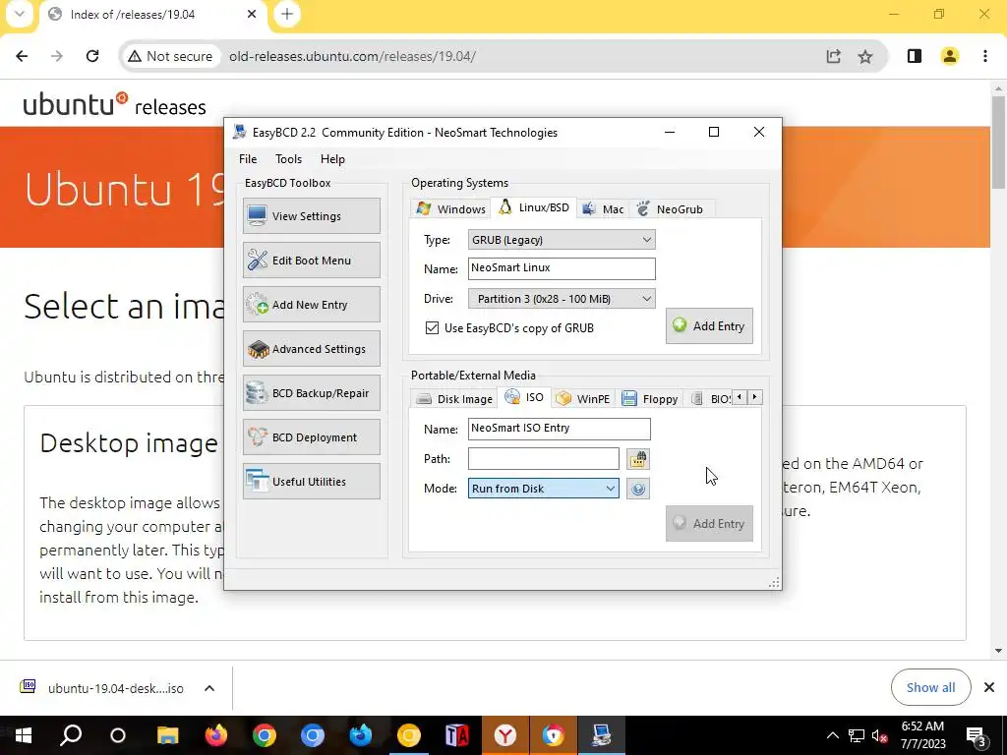Image resolution: width=1007 pixels, height=755 pixels.
Task: Open the browser profile avatar
Action: [950, 56]
